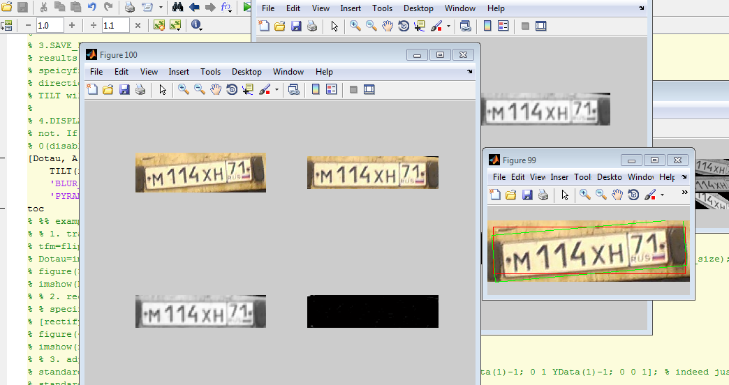Enable Zoom Out tool in Figure 100
This screenshot has height=385, width=729.
pos(200,89)
